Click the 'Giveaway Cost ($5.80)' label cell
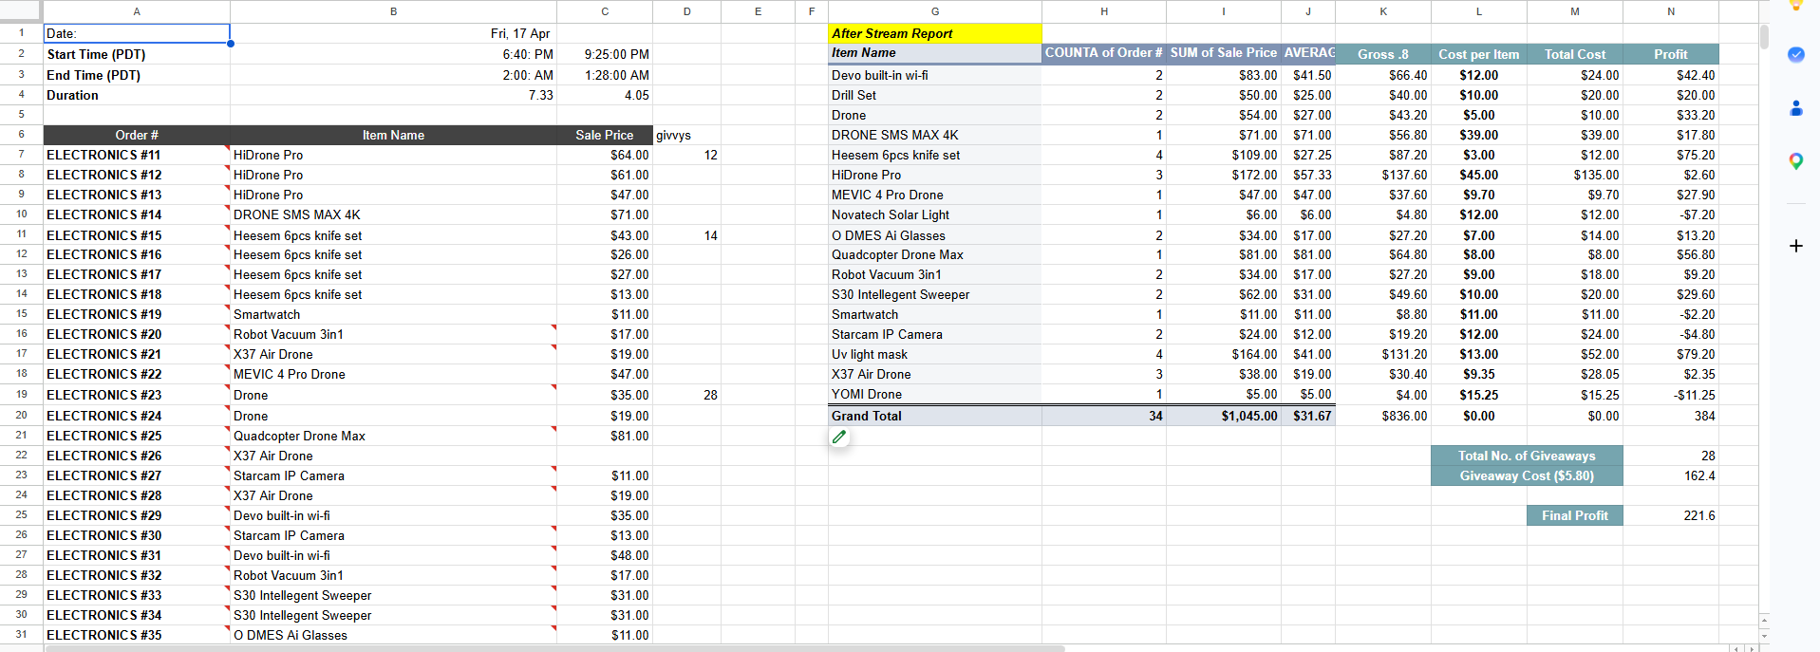This screenshot has height=652, width=1820. (1527, 475)
